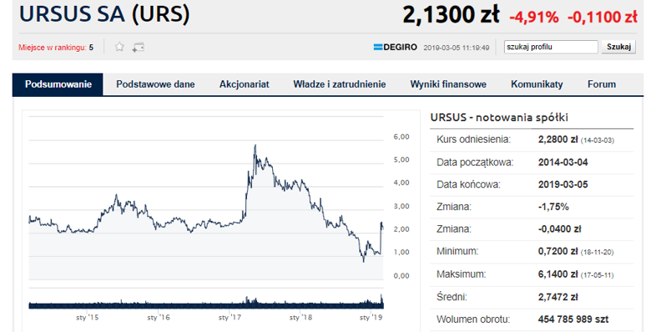Add stock to portfolio wallet icon
The image size is (656, 332).
pos(139,48)
